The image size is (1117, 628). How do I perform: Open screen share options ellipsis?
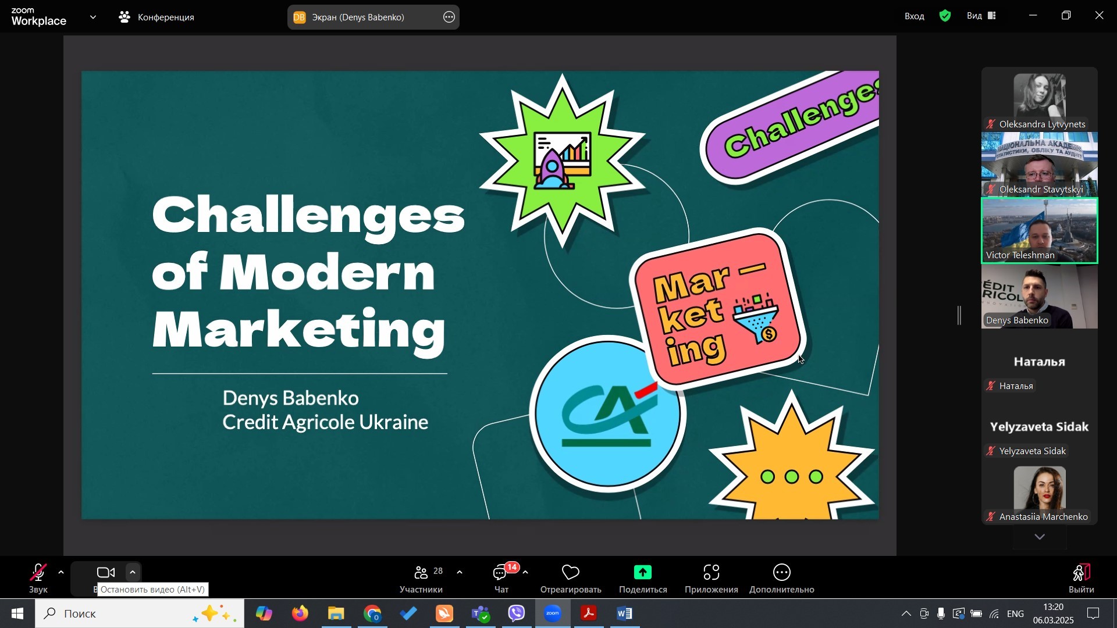pyautogui.click(x=449, y=17)
